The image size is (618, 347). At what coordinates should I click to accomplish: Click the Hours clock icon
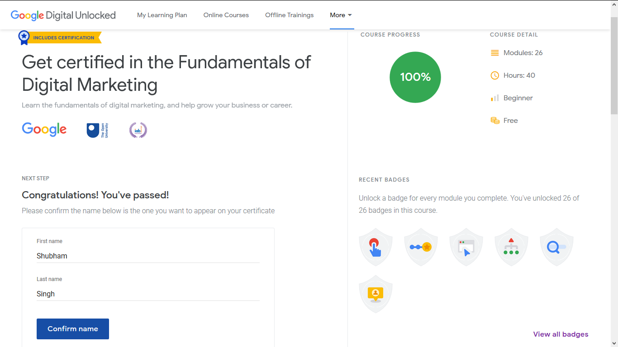[495, 75]
